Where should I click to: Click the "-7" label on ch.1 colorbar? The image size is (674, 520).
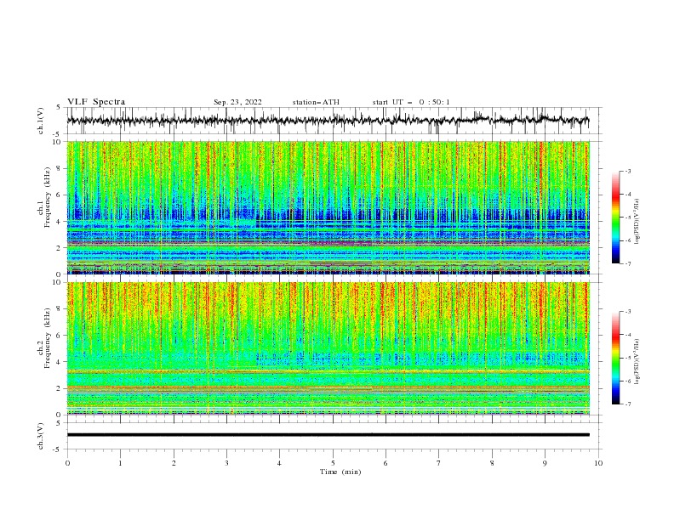point(628,263)
